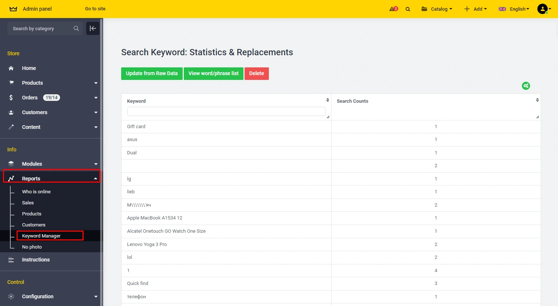Open Who is online report

pos(36,191)
